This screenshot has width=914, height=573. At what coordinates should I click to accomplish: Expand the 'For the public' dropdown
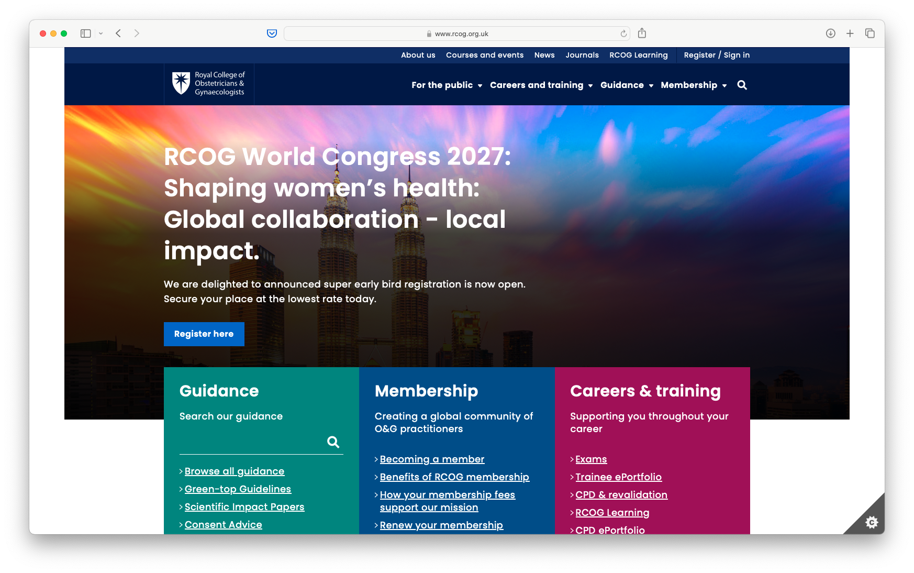click(x=447, y=85)
